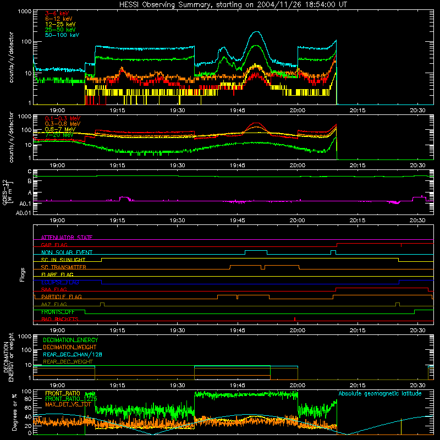Select the NON_SOLAR_EVENT flag label
The height and width of the screenshot is (440, 440).
pyautogui.click(x=67, y=252)
